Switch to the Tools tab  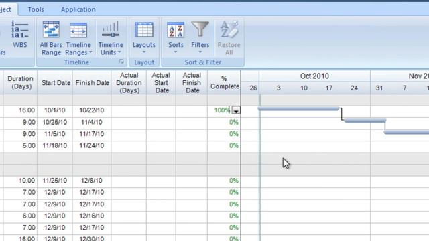pyautogui.click(x=36, y=9)
